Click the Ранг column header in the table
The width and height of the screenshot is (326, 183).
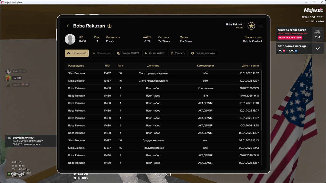120,66
